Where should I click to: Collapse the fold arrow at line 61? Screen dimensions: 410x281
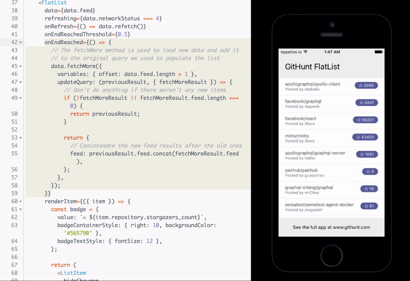20,209
